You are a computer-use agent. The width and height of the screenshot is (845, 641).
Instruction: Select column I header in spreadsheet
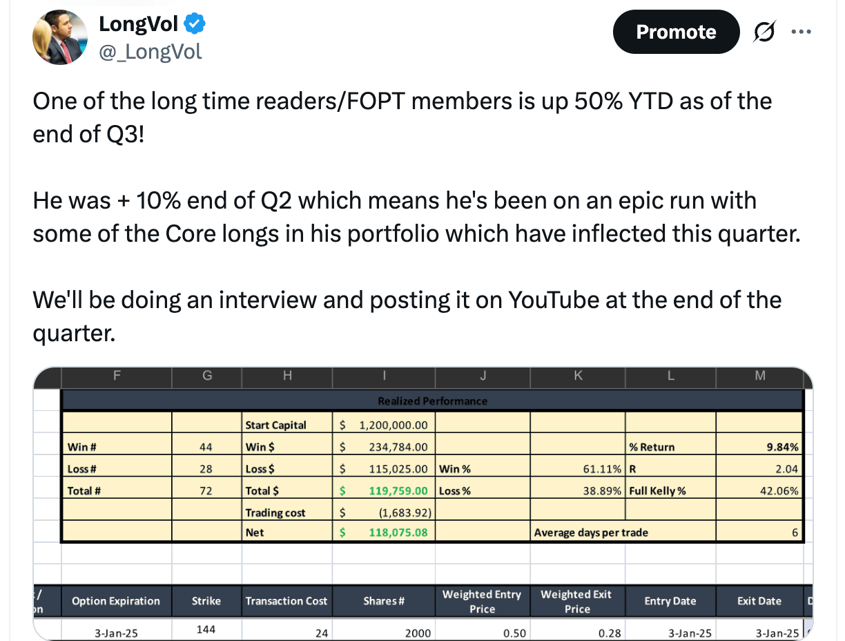click(384, 376)
